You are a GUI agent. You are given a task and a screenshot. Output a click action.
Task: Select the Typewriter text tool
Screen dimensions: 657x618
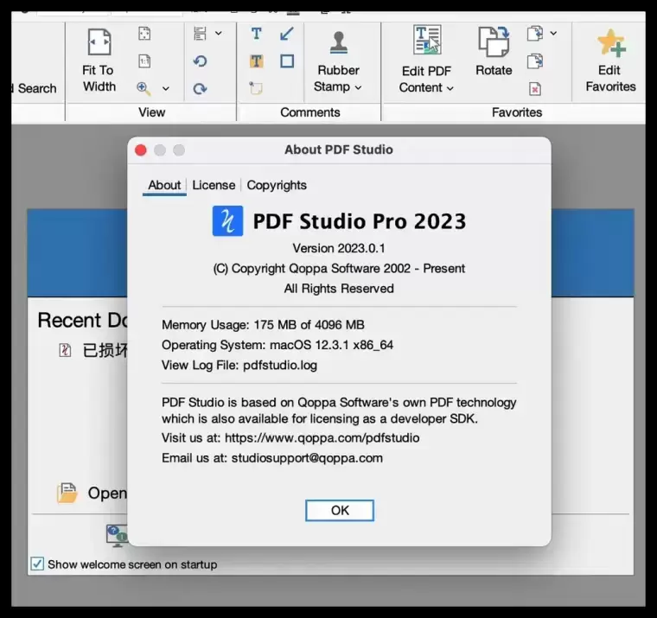(x=257, y=34)
